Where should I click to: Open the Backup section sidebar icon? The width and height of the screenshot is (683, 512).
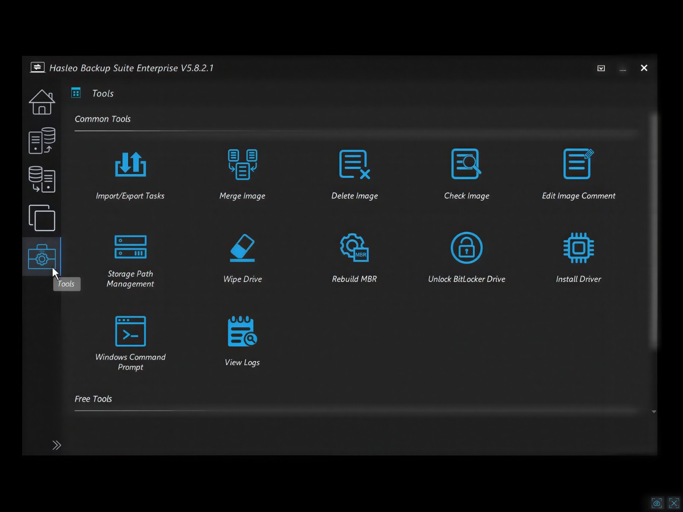point(42,140)
